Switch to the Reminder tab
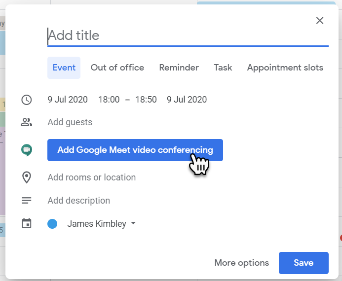 [x=179, y=68]
